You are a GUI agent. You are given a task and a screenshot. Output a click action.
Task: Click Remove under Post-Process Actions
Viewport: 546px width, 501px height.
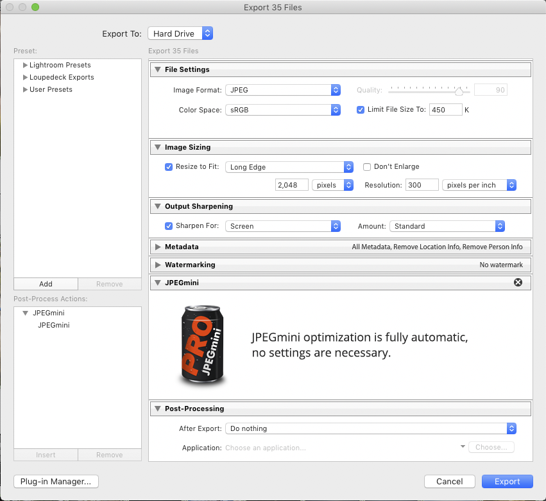pos(109,455)
